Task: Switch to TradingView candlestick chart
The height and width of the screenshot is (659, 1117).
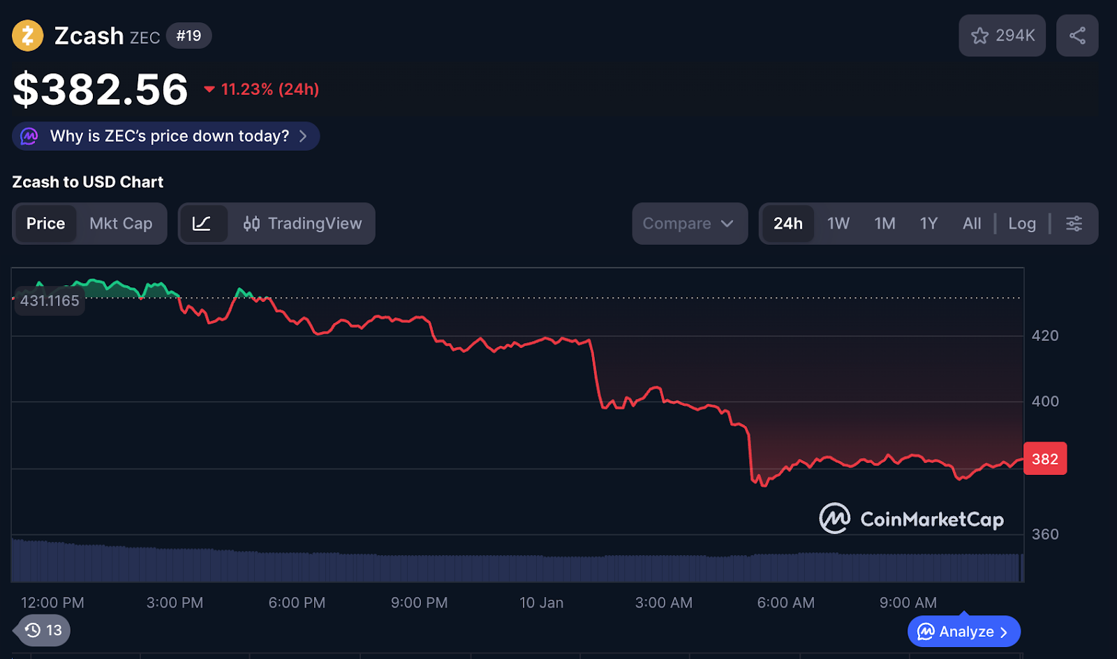Action: 303,224
